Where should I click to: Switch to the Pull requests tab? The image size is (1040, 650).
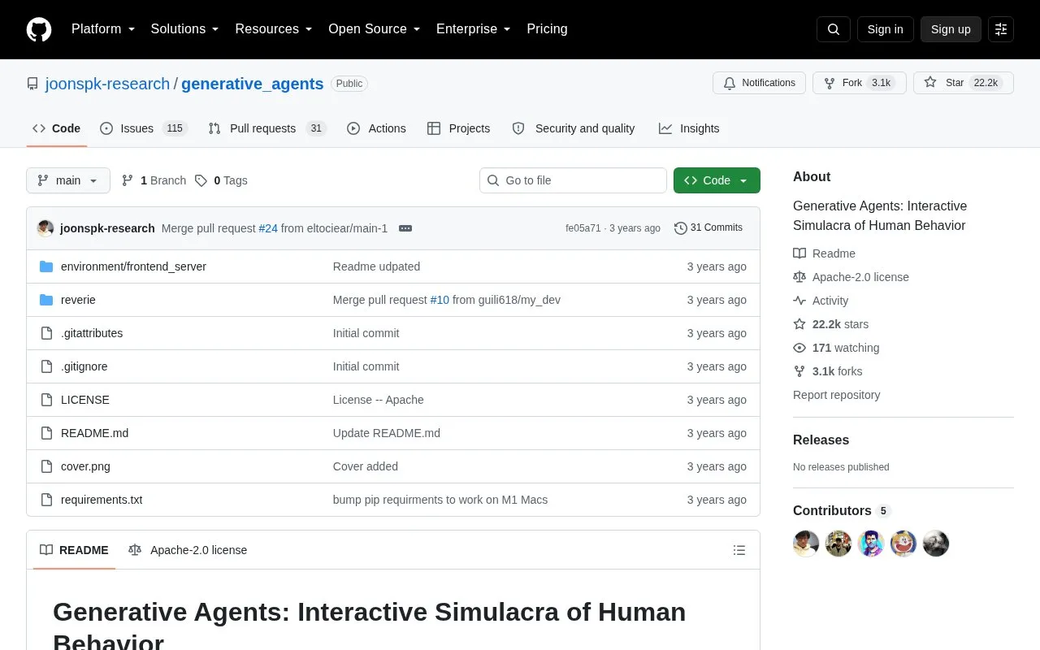pyautogui.click(x=266, y=128)
